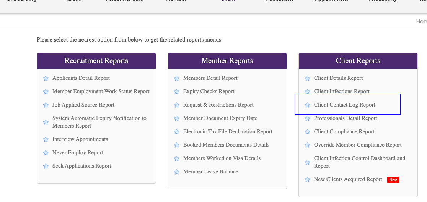This screenshot has width=427, height=202.
Task: Open Override Member Compliance Report
Action: [358, 145]
